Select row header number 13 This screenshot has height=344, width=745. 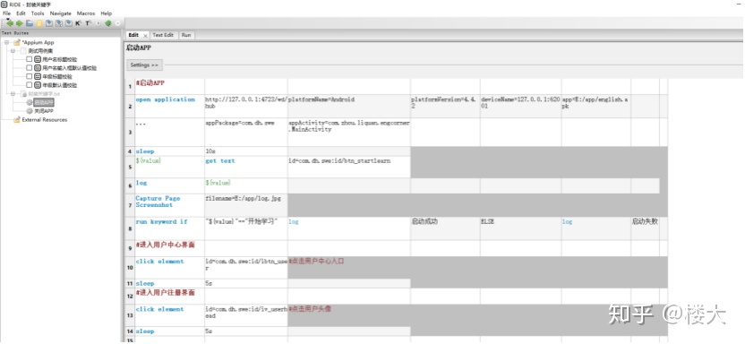tap(130, 315)
